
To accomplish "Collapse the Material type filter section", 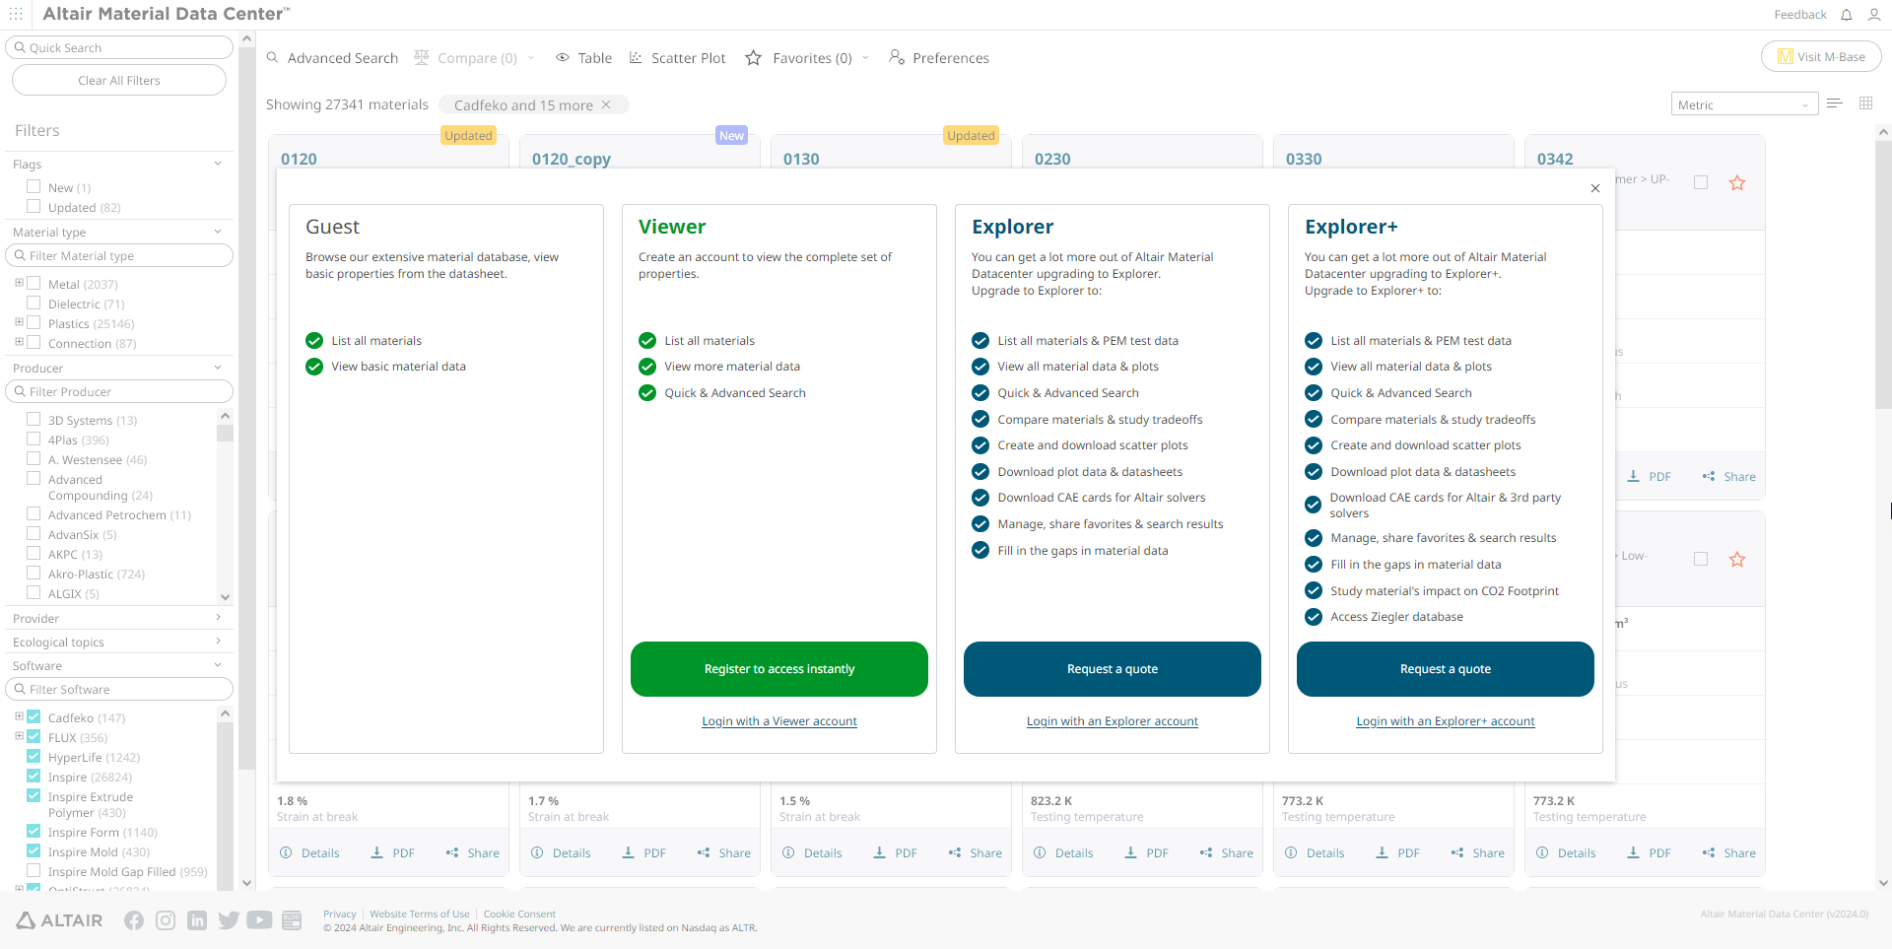I will click(218, 232).
